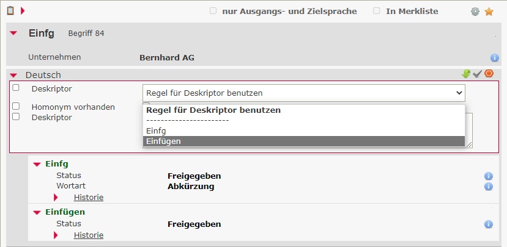The height and width of the screenshot is (247, 507).
Task: Open Historie link under Einfügen term
Action: pyautogui.click(x=89, y=235)
